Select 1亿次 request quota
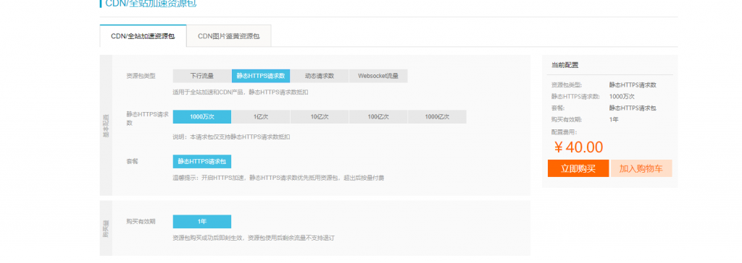Viewport: 742px width, 263px height. 261,116
